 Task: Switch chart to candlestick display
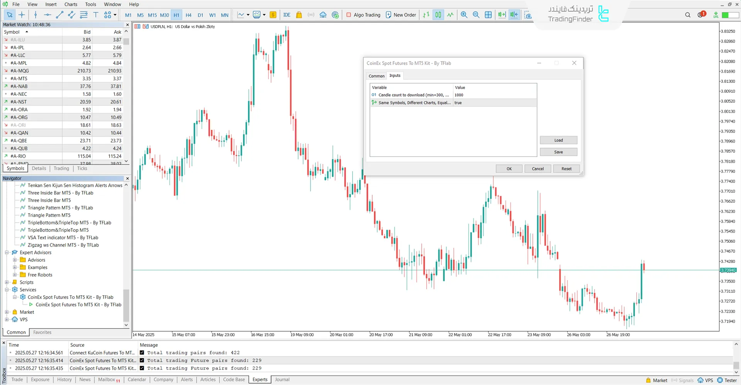[x=438, y=15]
